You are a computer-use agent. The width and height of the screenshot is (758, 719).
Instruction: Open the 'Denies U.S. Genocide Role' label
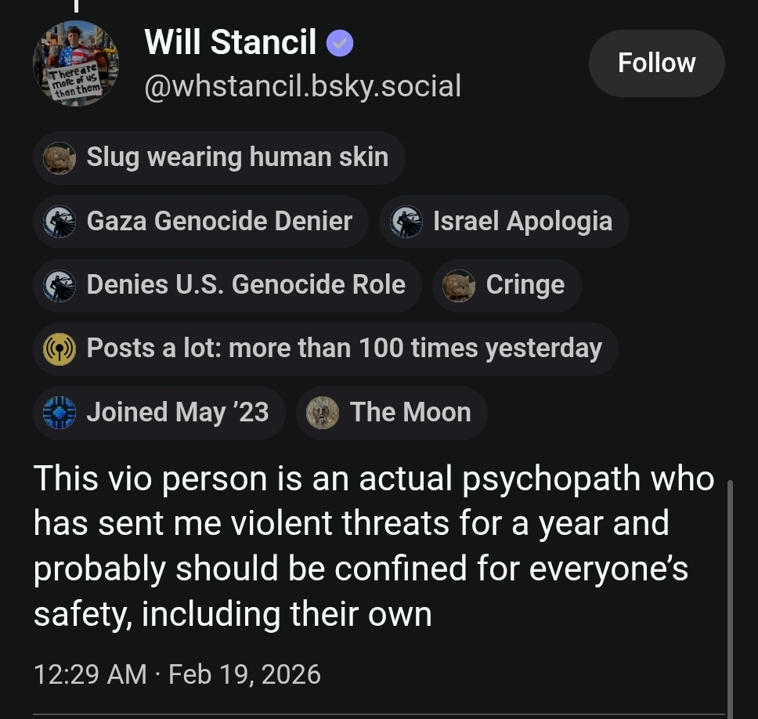click(x=246, y=285)
